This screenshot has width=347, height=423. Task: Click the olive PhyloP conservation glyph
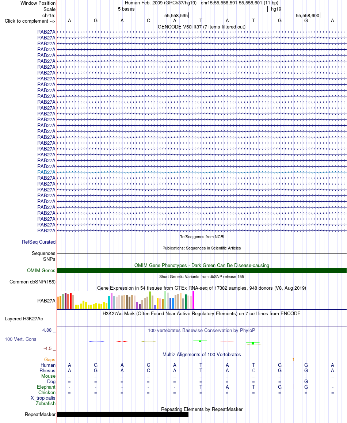click(148, 342)
